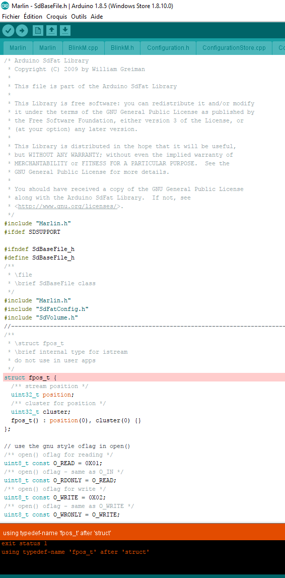Click the Upload arrow button
Screen dimensions: 285x578
[22, 31]
